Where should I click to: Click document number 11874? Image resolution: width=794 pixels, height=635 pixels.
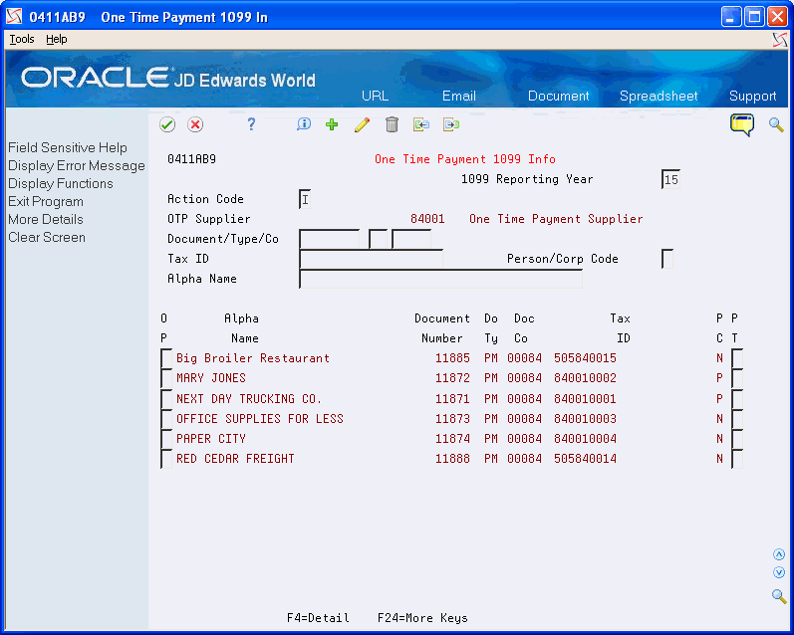[452, 439]
